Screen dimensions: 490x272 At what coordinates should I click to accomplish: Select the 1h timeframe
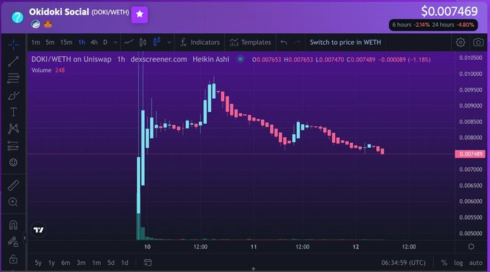(81, 43)
